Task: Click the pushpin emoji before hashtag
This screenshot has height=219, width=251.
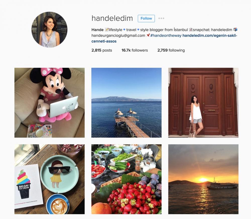Action: point(148,35)
